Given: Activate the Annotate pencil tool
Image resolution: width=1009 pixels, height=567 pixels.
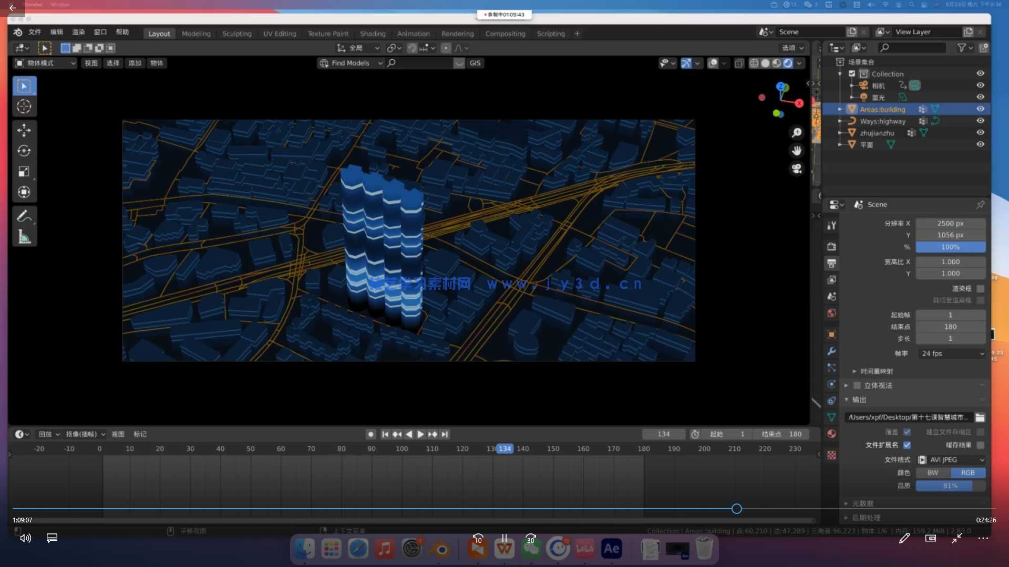Looking at the screenshot, I should click(x=24, y=216).
